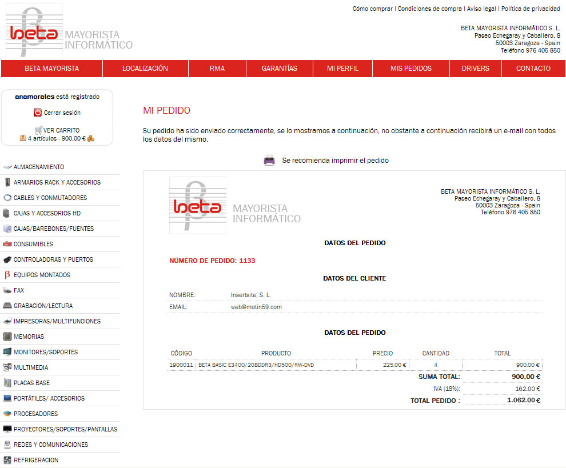
Task: Go to CONTACTO in the navigation bar
Action: [533, 69]
